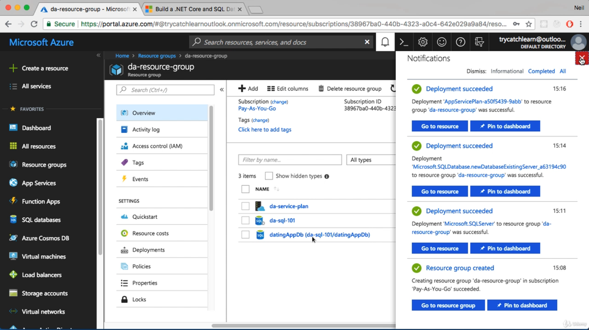Collapse the resource group menu panel

[221, 90]
